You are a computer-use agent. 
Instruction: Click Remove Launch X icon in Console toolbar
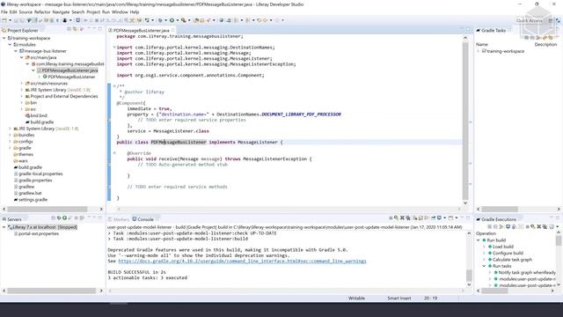(402, 217)
